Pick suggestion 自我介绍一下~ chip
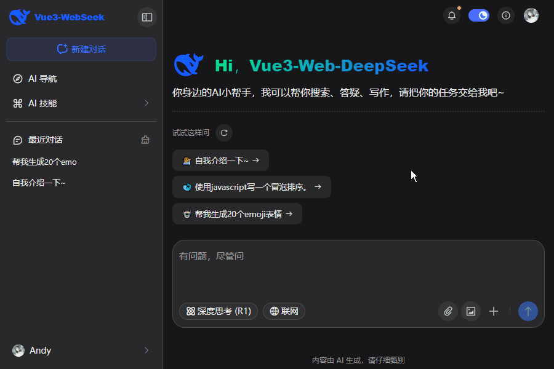Screen dimensions: 554x369 [220, 161]
